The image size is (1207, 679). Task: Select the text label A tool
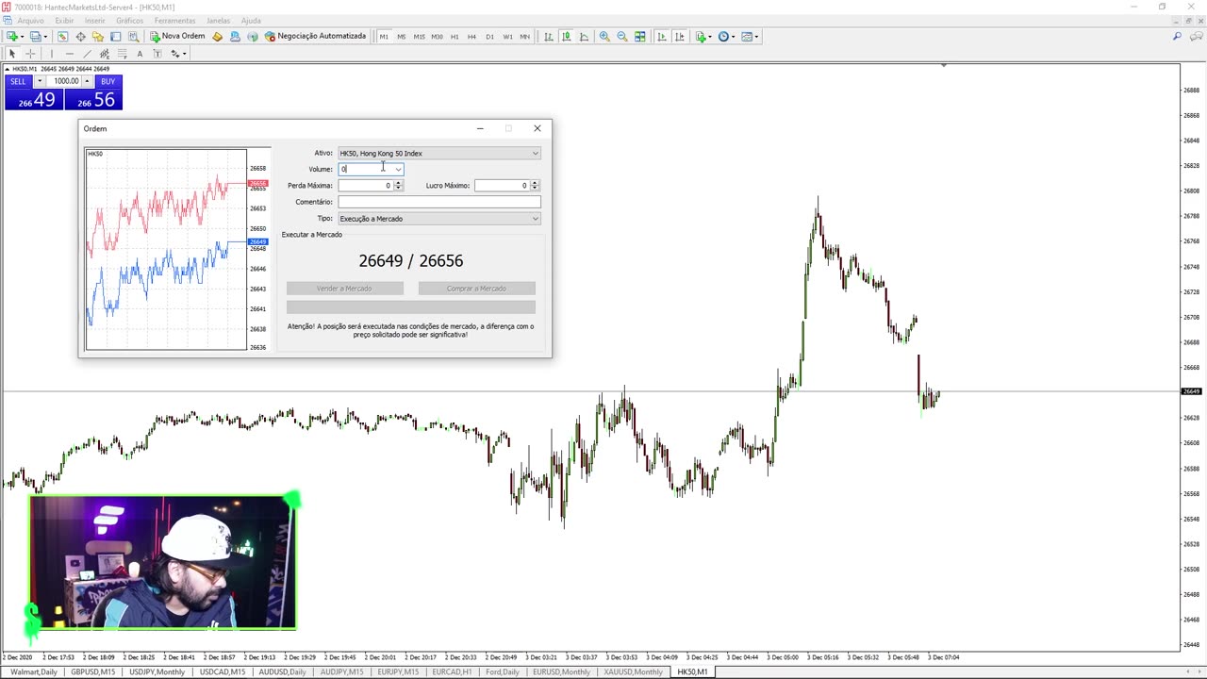140,54
